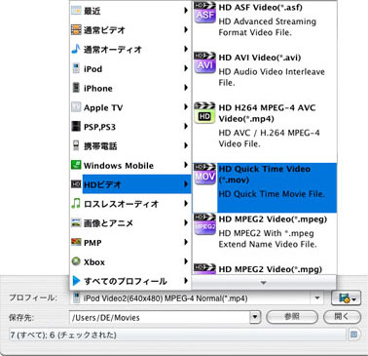Select the 通常ビデオ menu category
This screenshot has height=356, width=368.
tap(130, 30)
